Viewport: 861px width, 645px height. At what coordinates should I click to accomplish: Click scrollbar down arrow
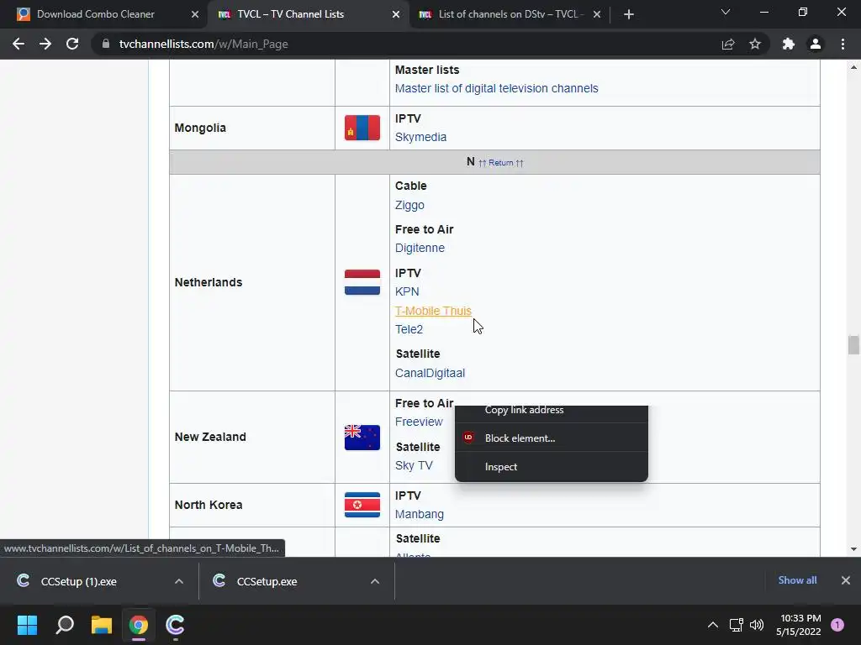pos(853,549)
